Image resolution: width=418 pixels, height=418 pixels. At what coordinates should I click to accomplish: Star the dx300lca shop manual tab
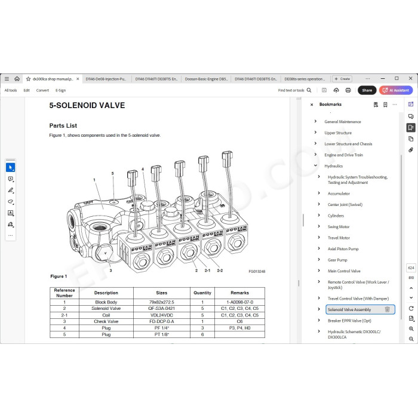pos(28,79)
